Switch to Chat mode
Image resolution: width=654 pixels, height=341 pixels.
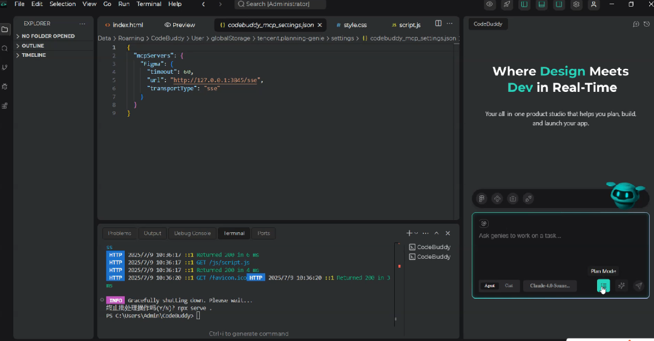coord(509,285)
